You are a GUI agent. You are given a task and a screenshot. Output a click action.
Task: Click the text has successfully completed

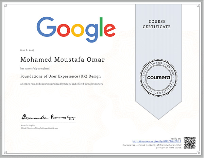tap(35, 68)
